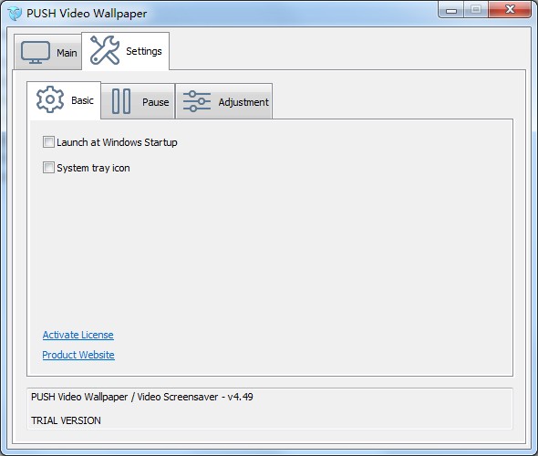The image size is (538, 456).
Task: Click the System tray icon label text
Action: (93, 168)
